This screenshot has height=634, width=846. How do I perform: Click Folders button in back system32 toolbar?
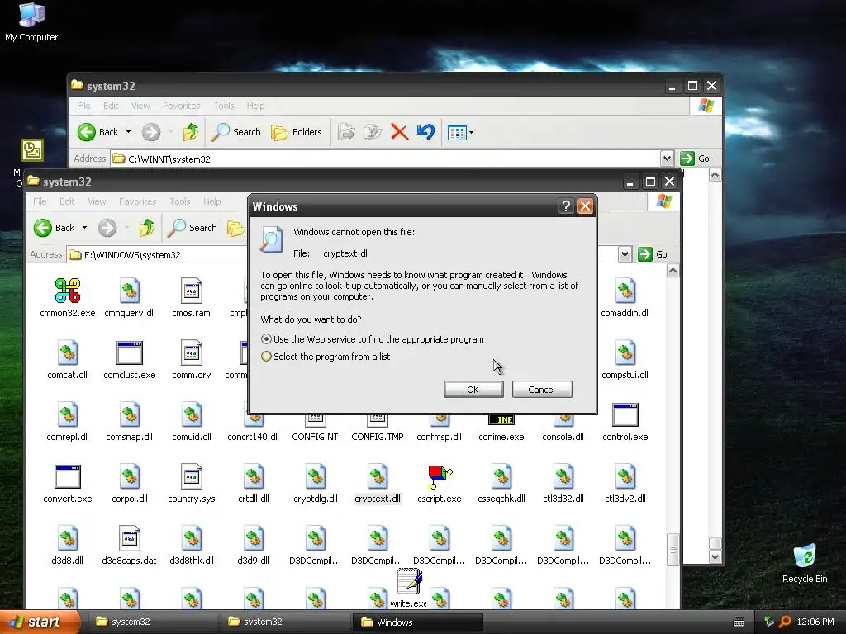pos(297,132)
